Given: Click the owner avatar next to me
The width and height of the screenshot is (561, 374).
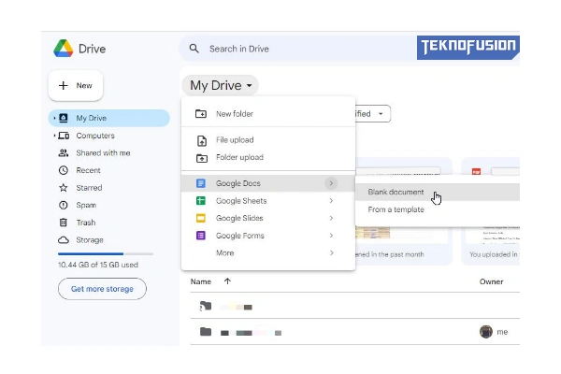Looking at the screenshot, I should click(x=486, y=332).
